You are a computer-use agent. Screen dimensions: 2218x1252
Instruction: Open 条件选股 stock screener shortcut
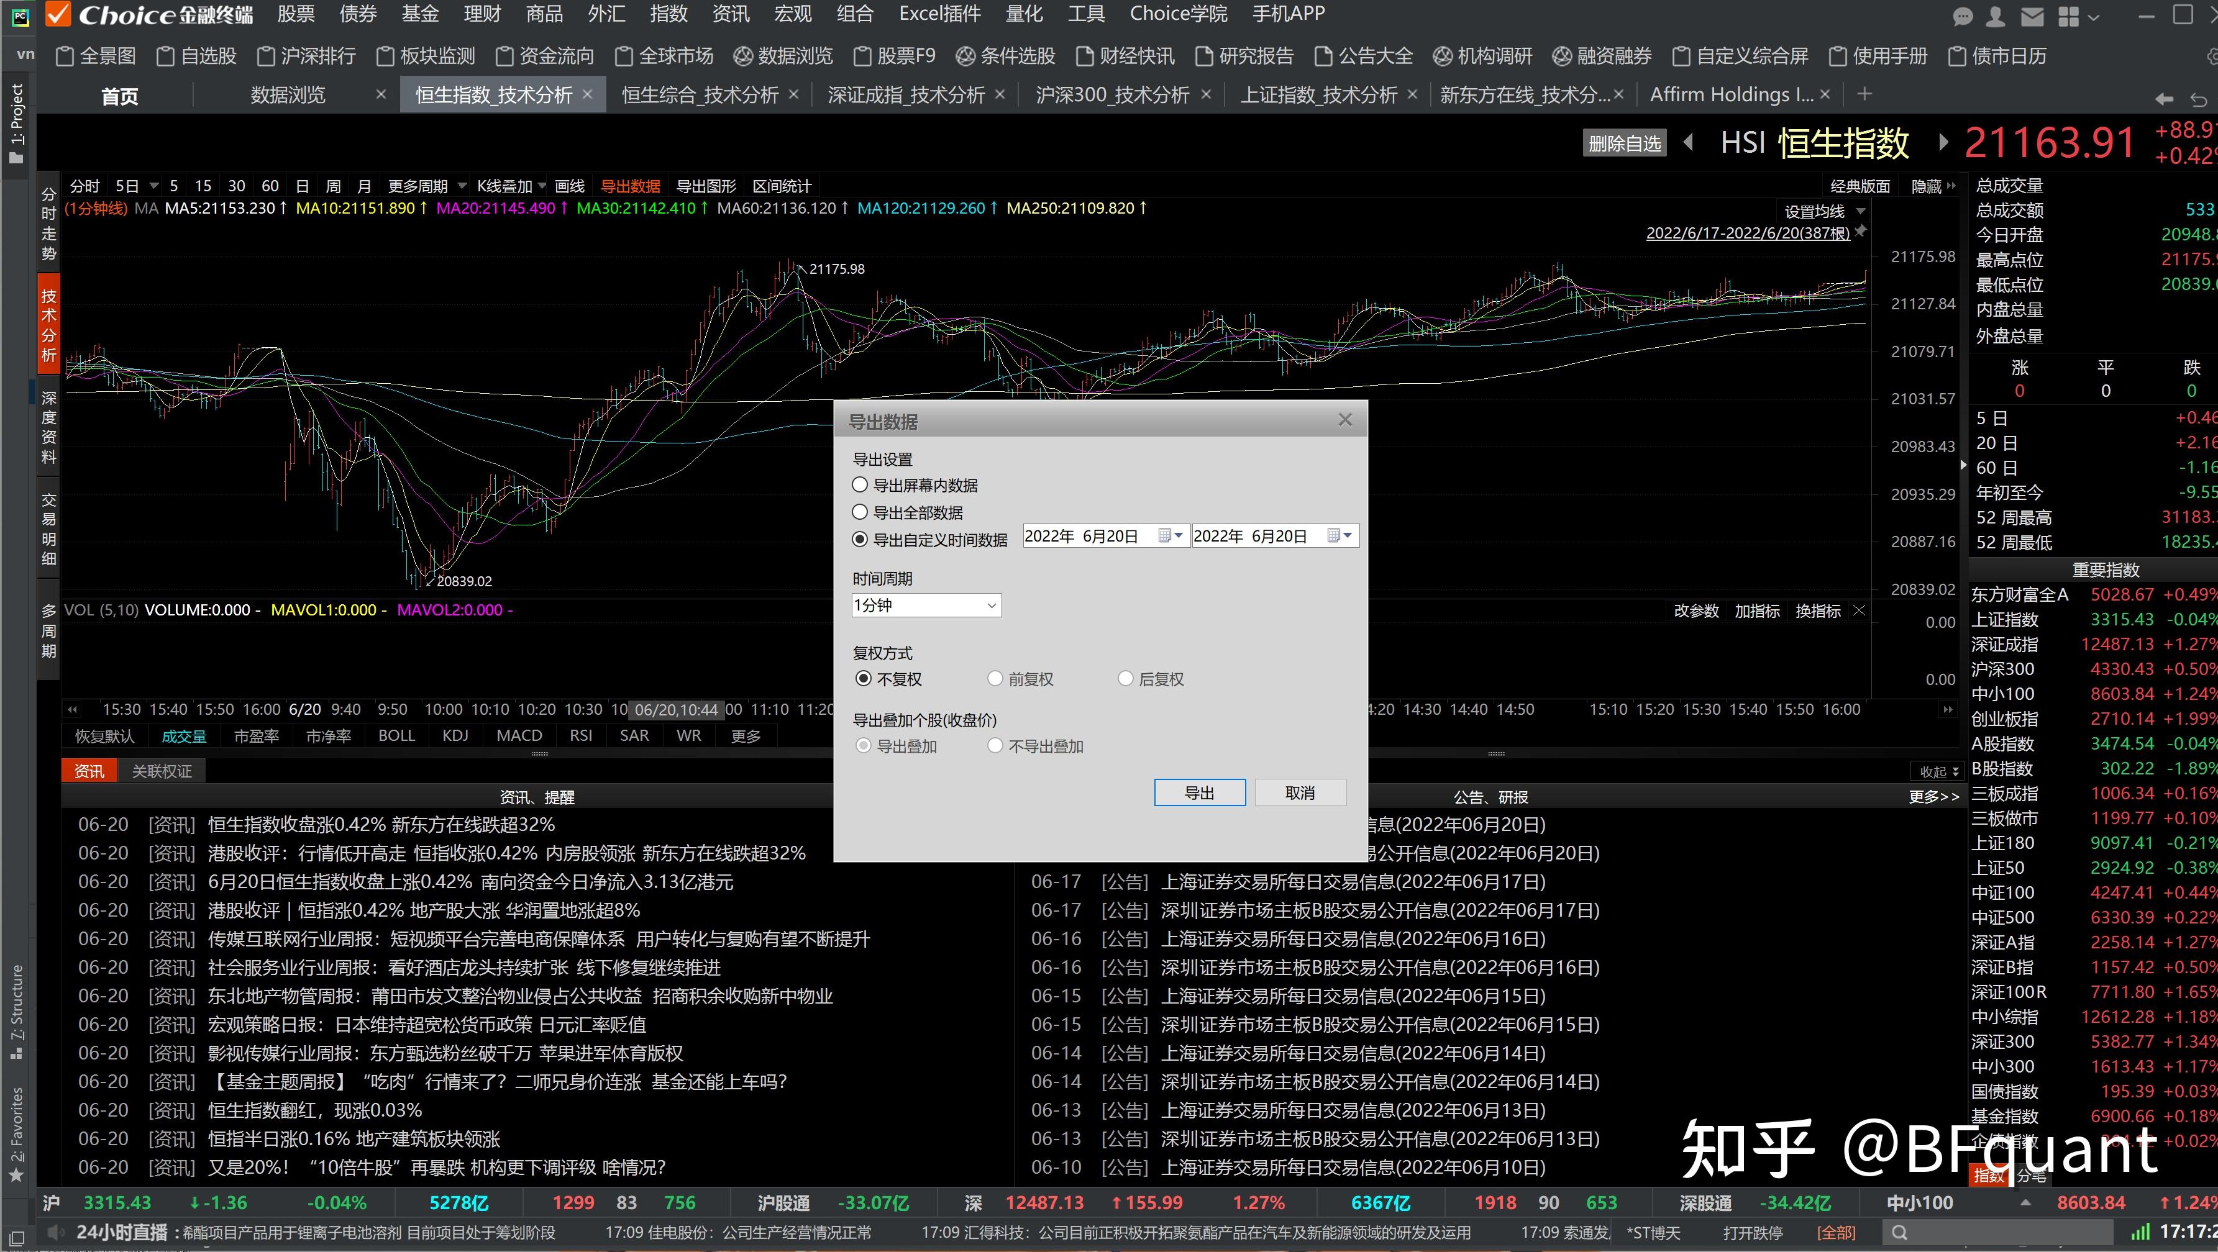tap(1006, 56)
